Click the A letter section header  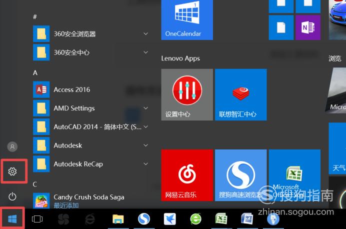click(35, 73)
